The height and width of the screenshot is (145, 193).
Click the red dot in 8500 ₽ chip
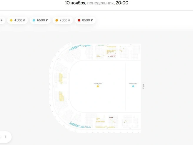click(x=79, y=20)
